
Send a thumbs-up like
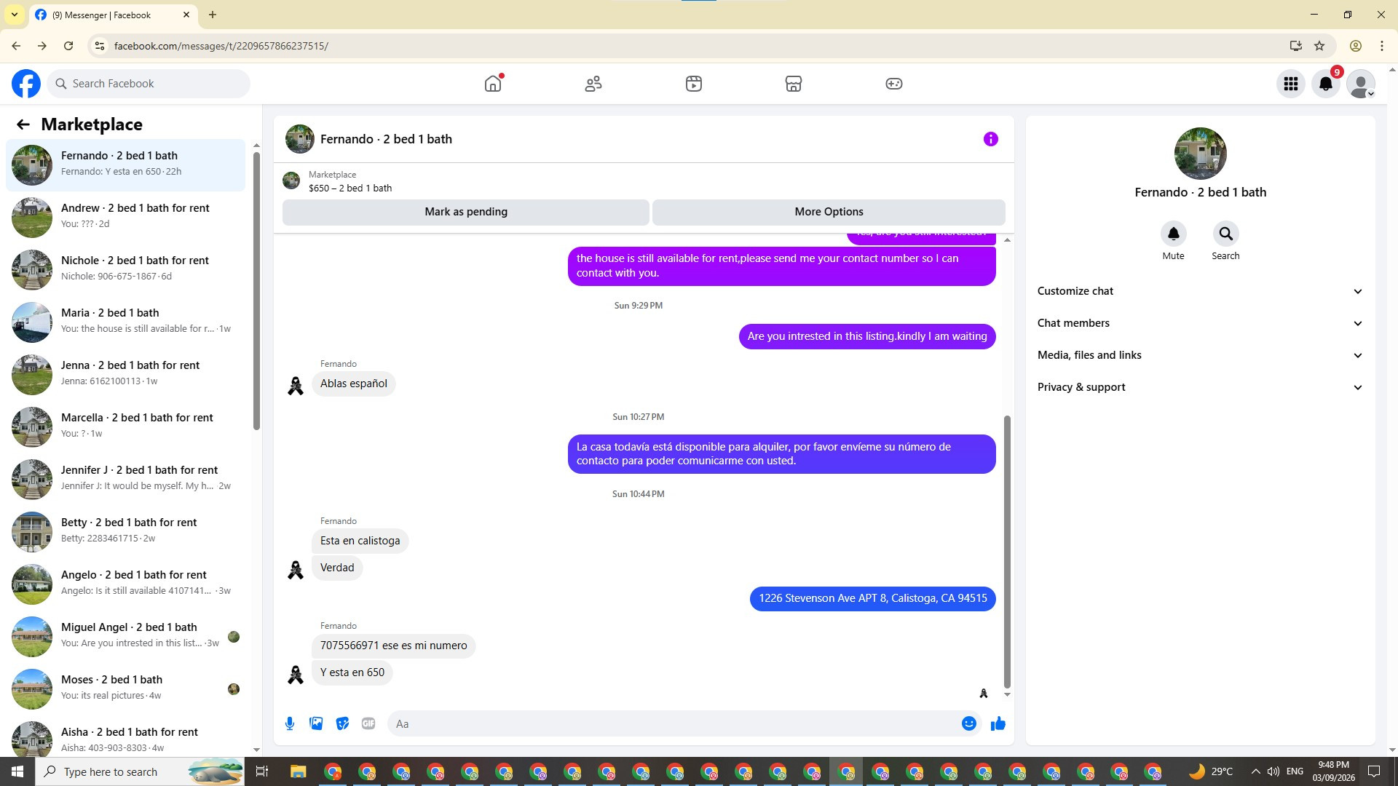[998, 723]
